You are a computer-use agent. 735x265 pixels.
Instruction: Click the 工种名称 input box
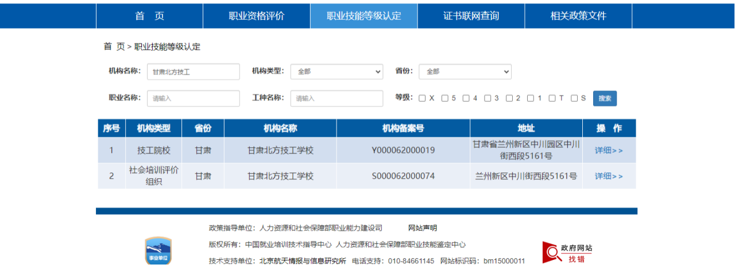pos(336,98)
